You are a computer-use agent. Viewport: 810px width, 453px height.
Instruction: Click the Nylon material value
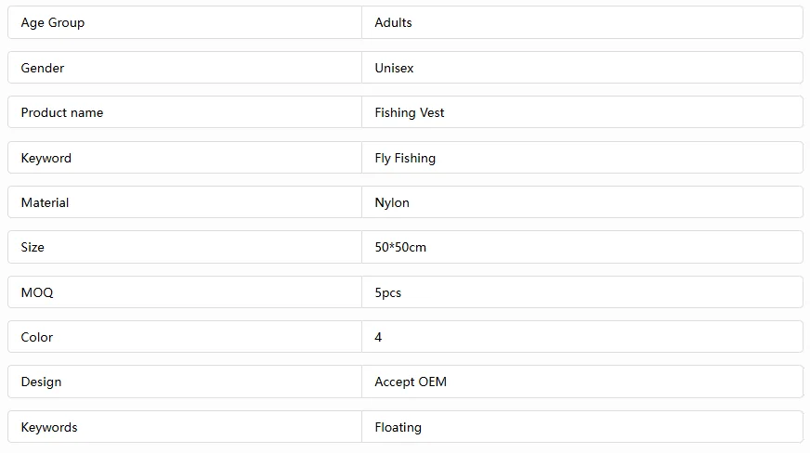pos(392,202)
